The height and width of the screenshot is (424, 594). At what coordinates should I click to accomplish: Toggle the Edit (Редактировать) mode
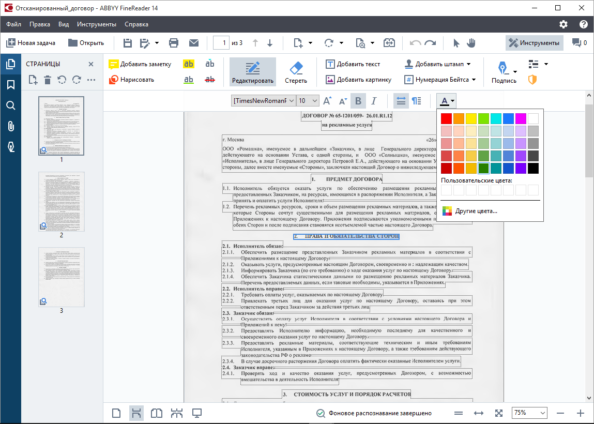coord(253,71)
